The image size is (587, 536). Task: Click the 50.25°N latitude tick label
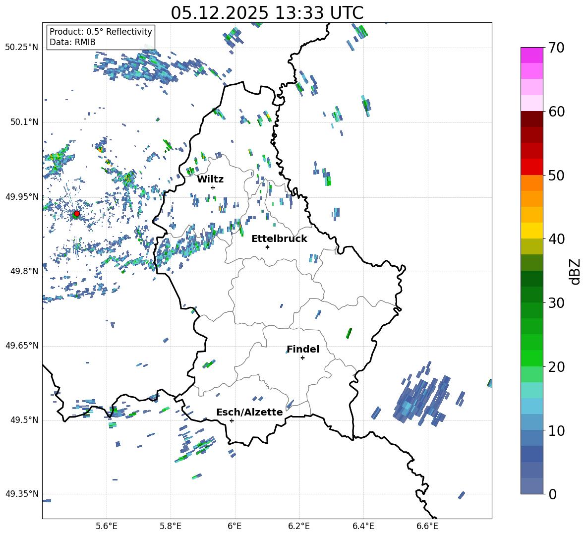[21, 48]
